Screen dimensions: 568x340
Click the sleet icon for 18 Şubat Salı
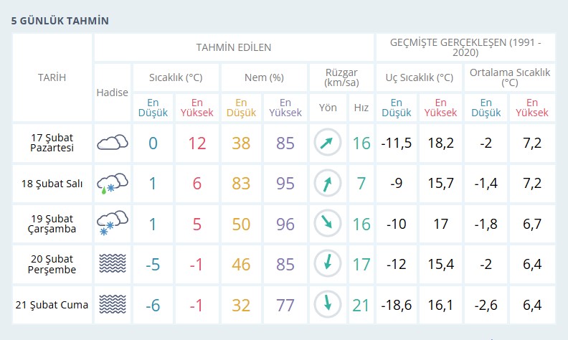point(113,184)
